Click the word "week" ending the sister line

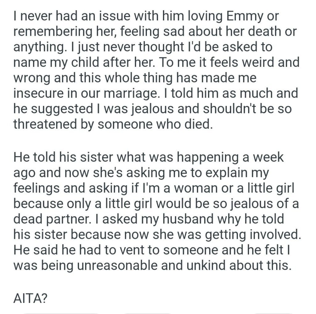pos(268,158)
